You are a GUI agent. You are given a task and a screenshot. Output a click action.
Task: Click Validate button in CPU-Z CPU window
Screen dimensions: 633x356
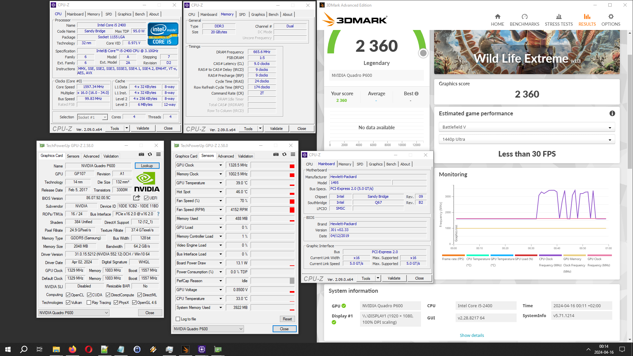143,128
